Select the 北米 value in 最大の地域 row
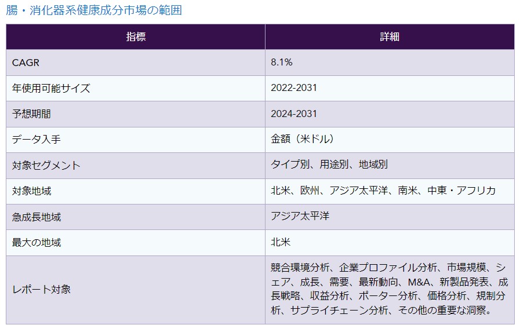This screenshot has height=325, width=520. pyautogui.click(x=281, y=242)
